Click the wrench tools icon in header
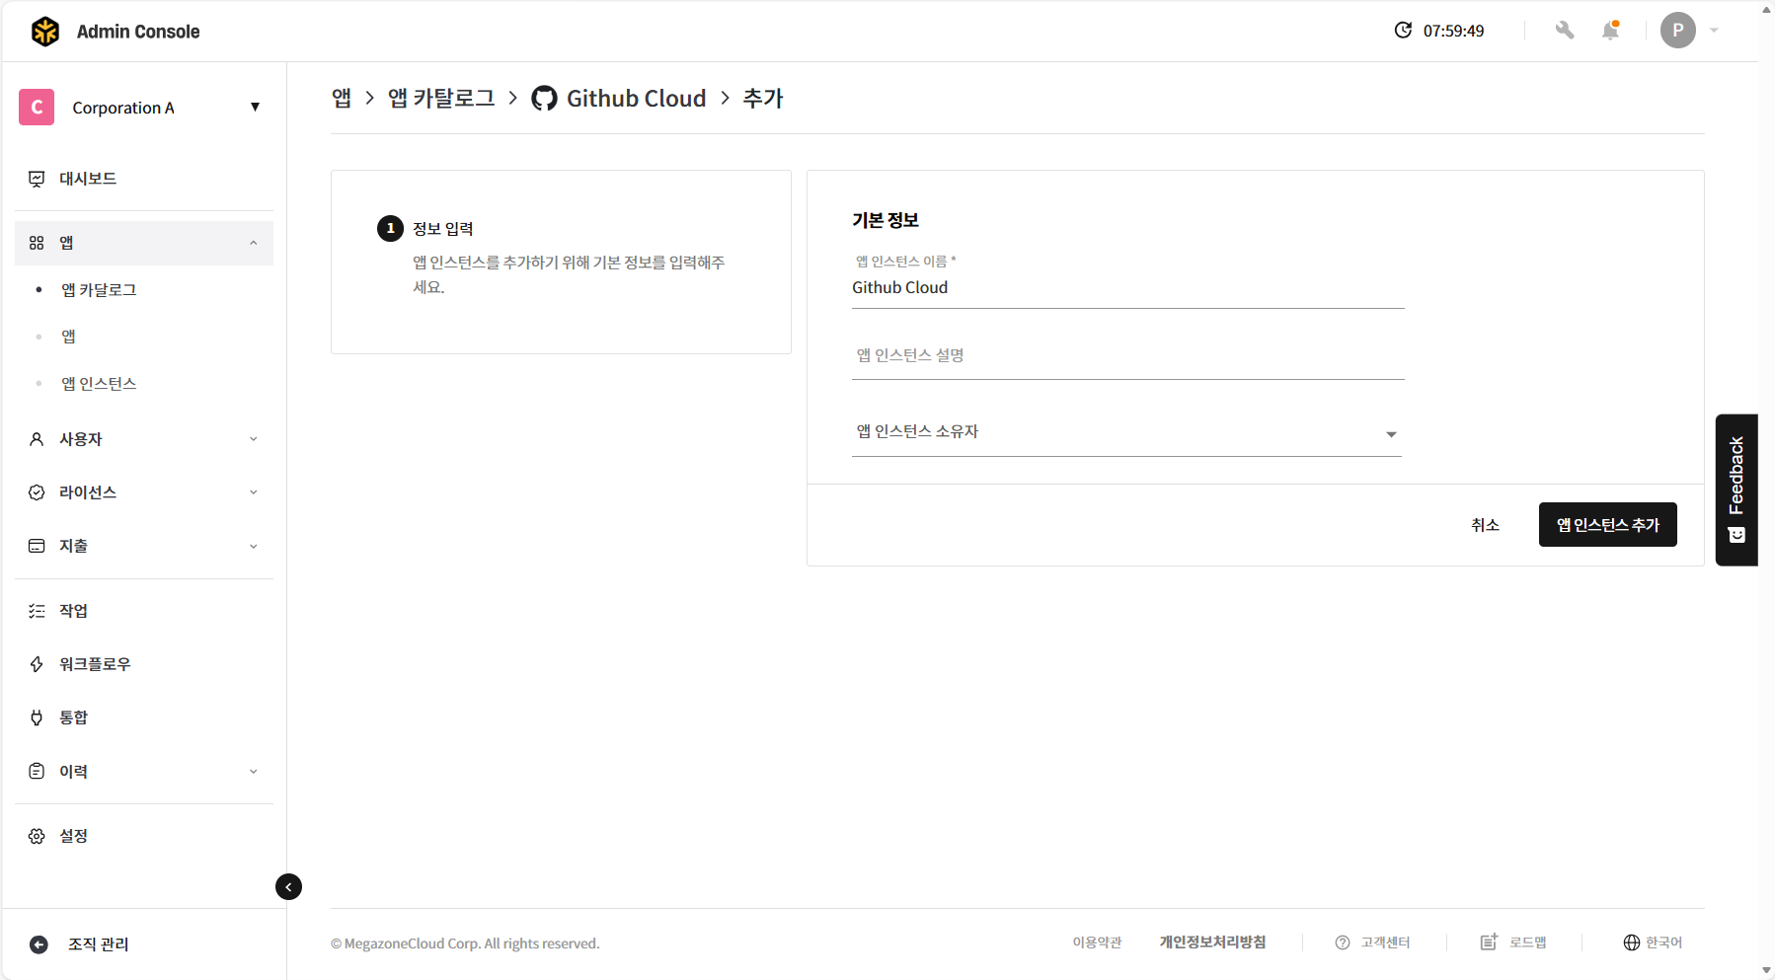 tap(1564, 31)
